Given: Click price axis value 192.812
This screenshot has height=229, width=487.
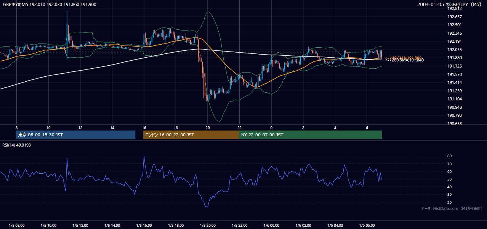Looking at the screenshot, I should pyautogui.click(x=455, y=8).
